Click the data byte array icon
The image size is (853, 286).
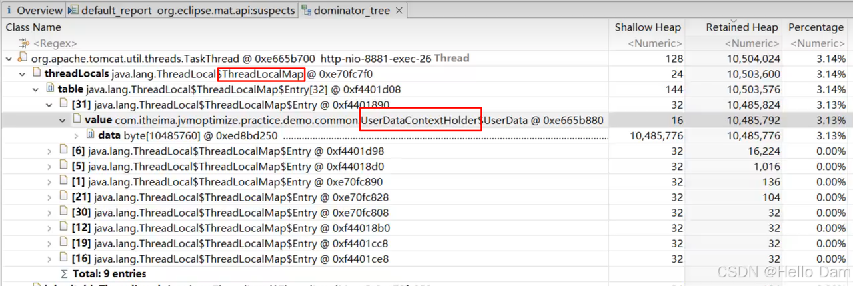pyautogui.click(x=90, y=135)
